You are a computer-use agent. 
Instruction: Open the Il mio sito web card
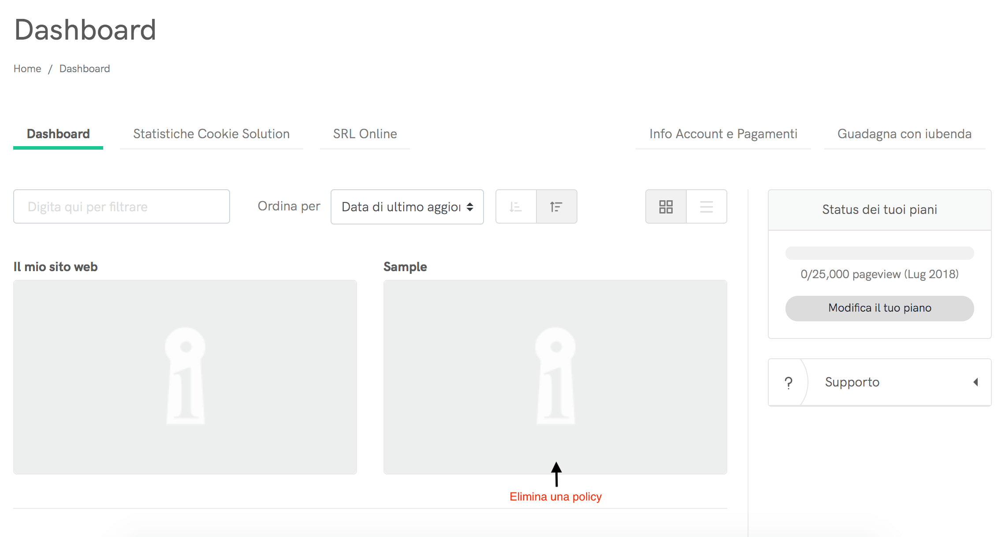(x=185, y=377)
